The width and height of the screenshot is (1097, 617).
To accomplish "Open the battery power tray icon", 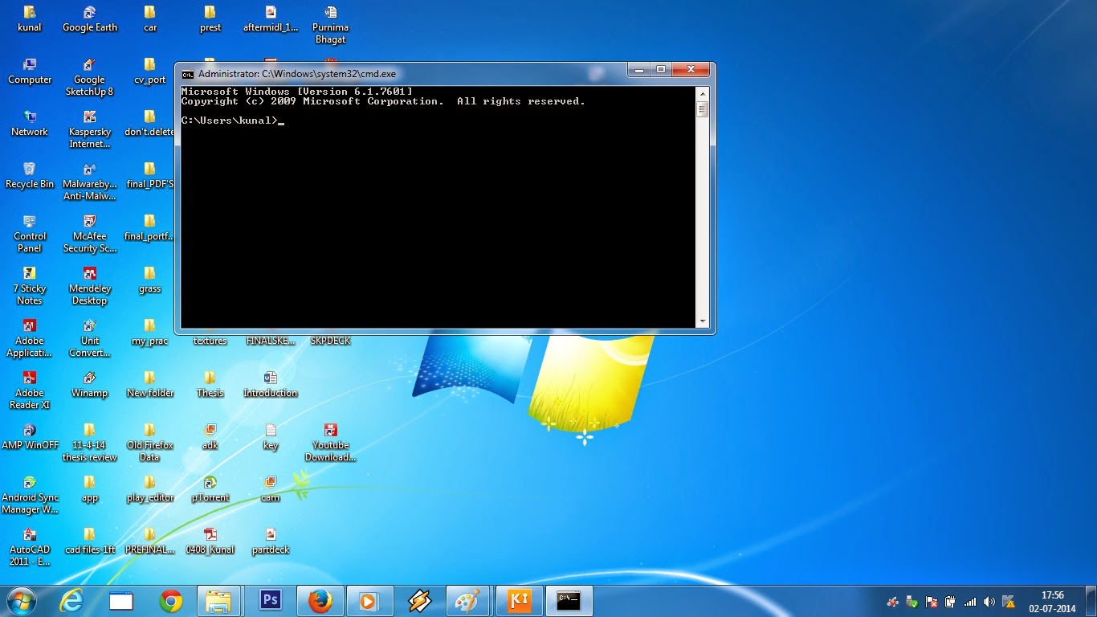I will [951, 601].
